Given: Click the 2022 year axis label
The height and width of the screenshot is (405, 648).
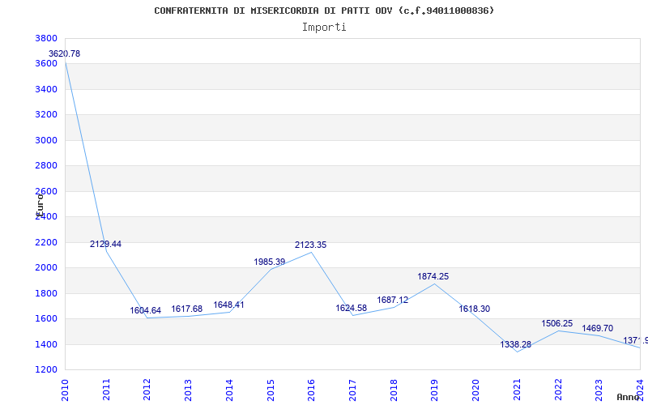Looking at the screenshot, I should click(558, 390).
